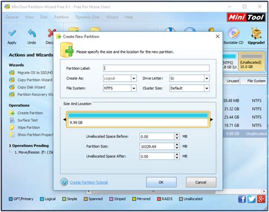The height and width of the screenshot is (212, 269).
Task: Open the File System dropdown
Action: point(134,88)
